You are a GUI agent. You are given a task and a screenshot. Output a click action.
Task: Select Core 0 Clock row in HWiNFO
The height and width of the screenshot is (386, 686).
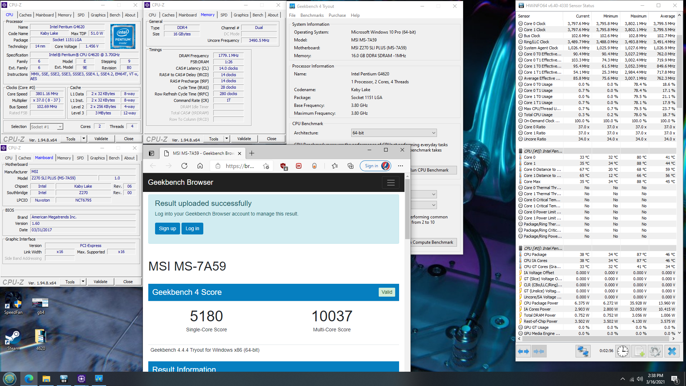597,24
